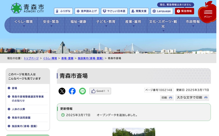The width and height of the screenshot is (219, 136).
Task: Click the 更新日 2025年3月17日 text
Action: [193, 90]
